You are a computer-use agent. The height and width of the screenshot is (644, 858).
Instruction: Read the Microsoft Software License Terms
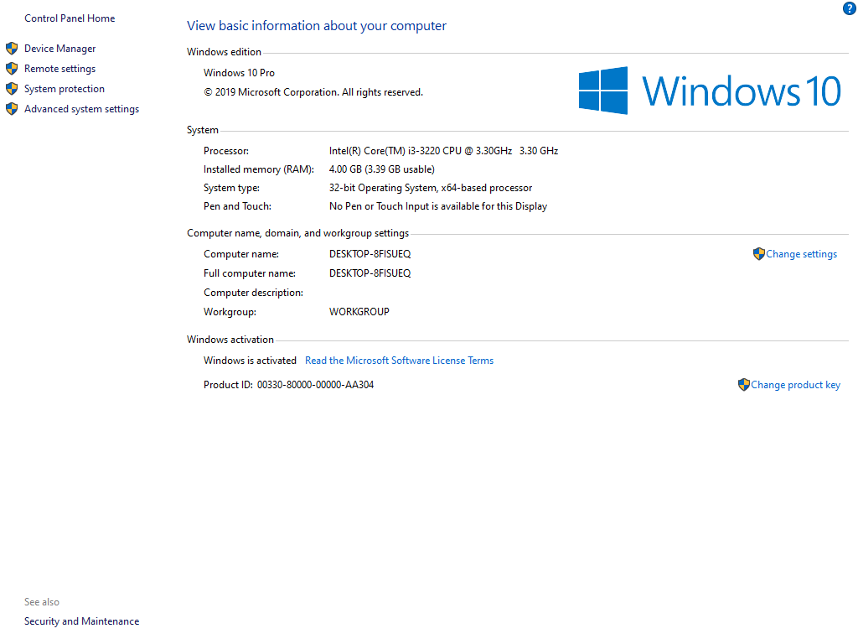[399, 361]
